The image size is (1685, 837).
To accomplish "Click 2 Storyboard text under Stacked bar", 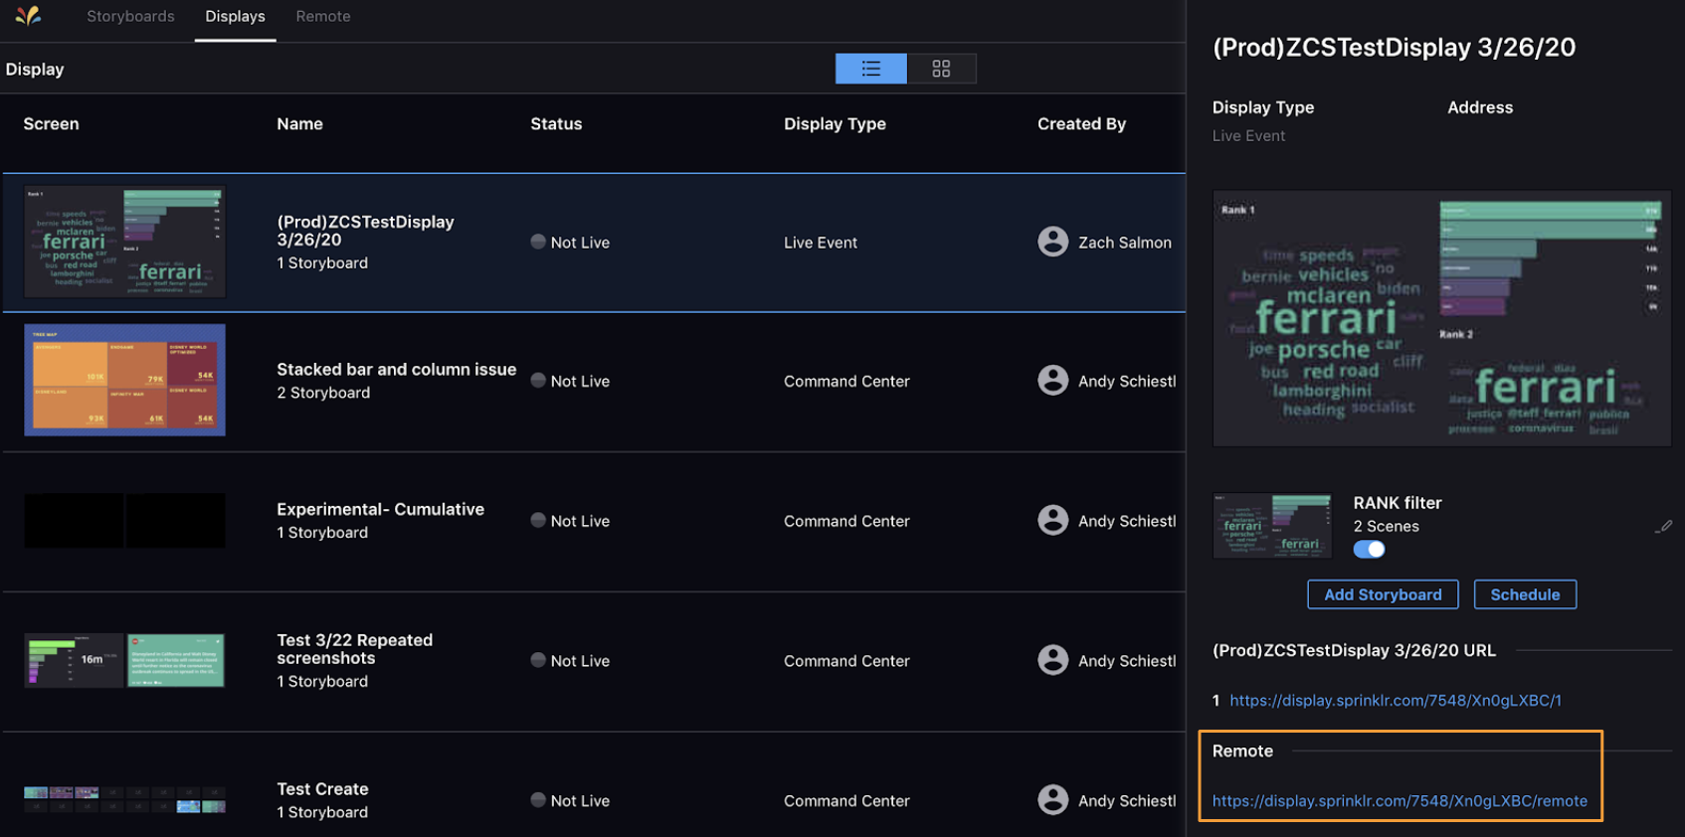I will click(x=323, y=394).
